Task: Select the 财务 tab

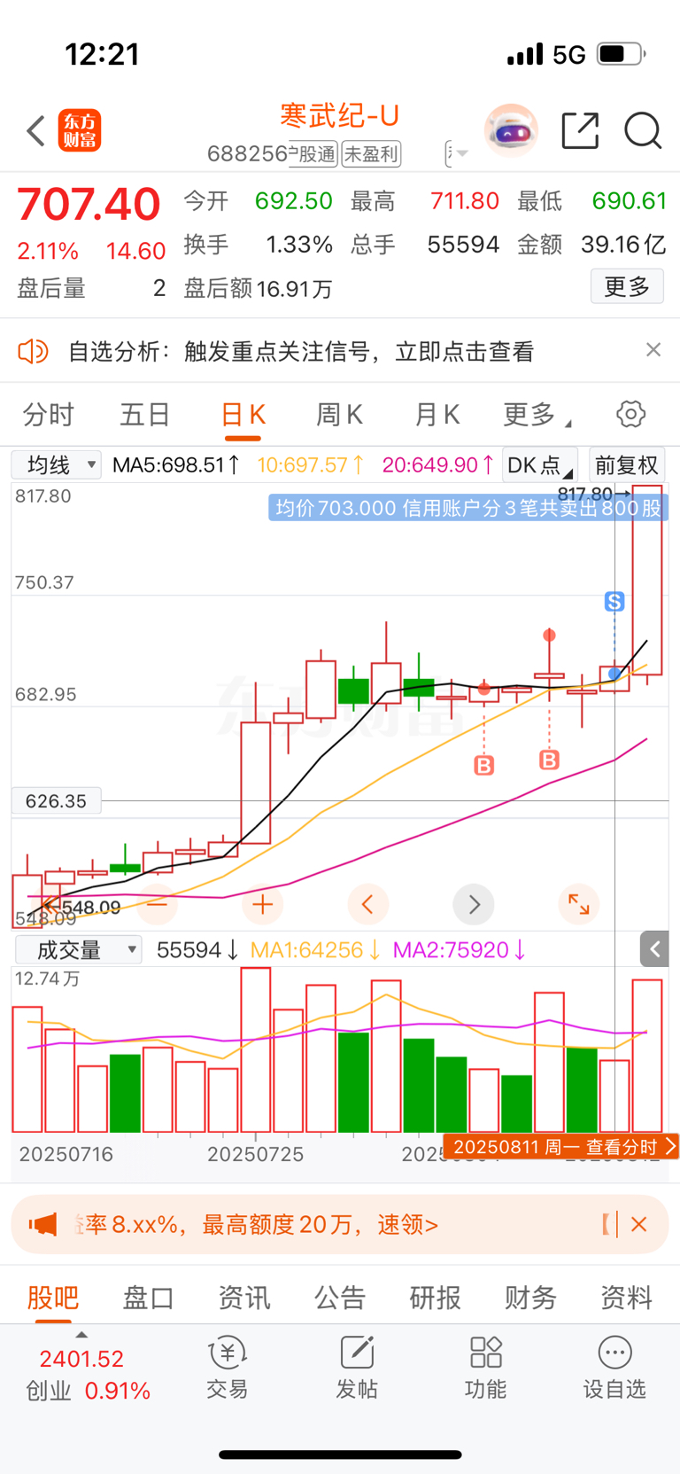Action: 531,1297
